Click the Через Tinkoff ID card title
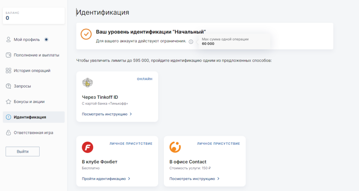359x191 pixels. click(100, 97)
